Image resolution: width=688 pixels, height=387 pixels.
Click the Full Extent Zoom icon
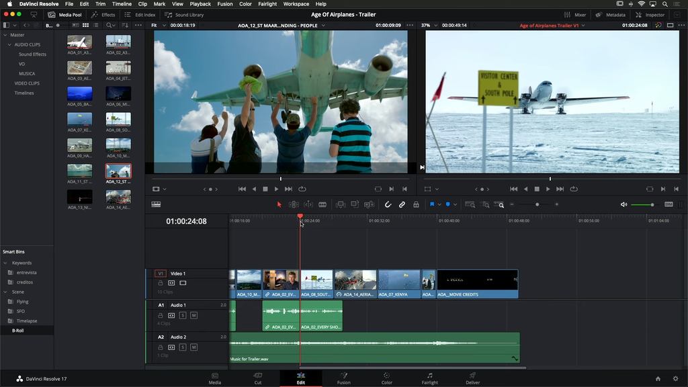470,204
